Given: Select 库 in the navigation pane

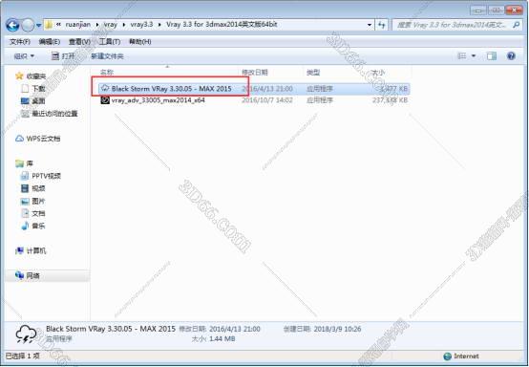Looking at the screenshot, I should click(30, 163).
